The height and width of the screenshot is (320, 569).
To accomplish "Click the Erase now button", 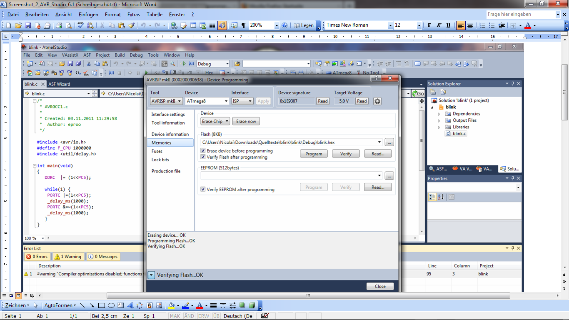I will tap(246, 121).
